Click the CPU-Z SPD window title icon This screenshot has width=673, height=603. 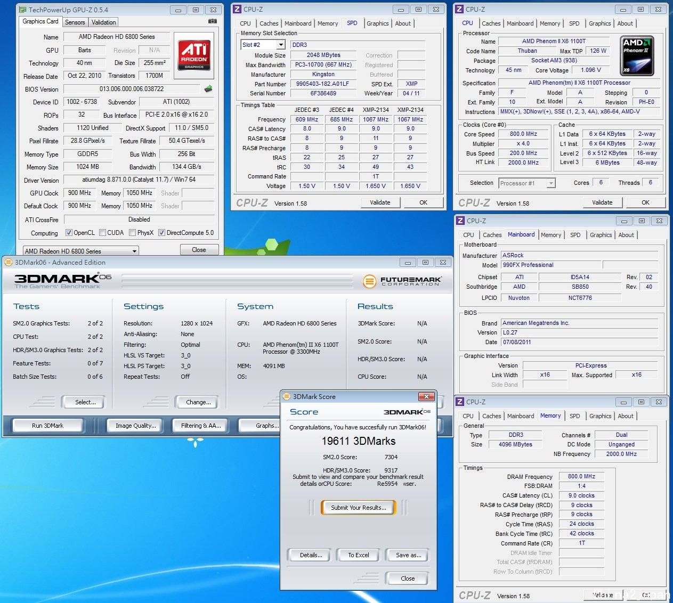click(238, 9)
